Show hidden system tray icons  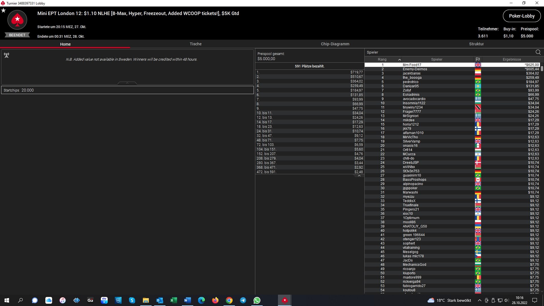[479, 300]
